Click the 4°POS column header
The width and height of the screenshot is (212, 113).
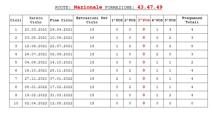(x=157, y=20)
